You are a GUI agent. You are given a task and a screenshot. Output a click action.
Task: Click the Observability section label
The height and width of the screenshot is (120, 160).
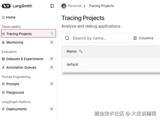(x=11, y=27)
